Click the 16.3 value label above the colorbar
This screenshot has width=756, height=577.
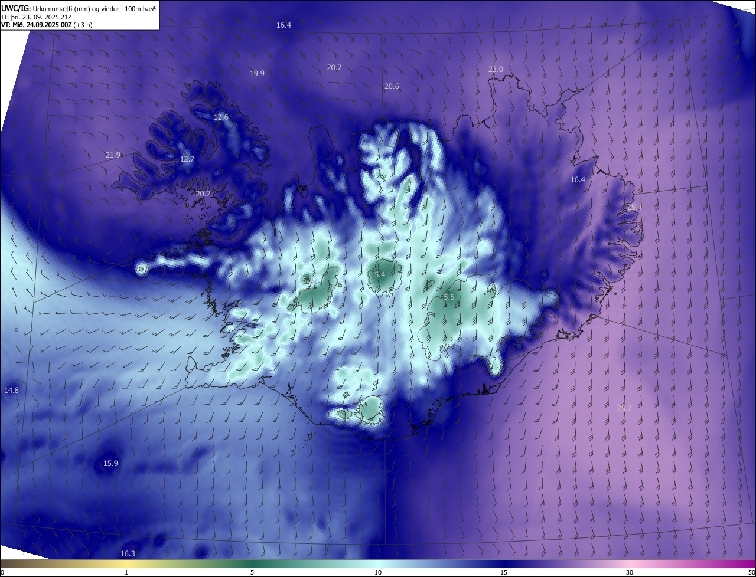(128, 553)
